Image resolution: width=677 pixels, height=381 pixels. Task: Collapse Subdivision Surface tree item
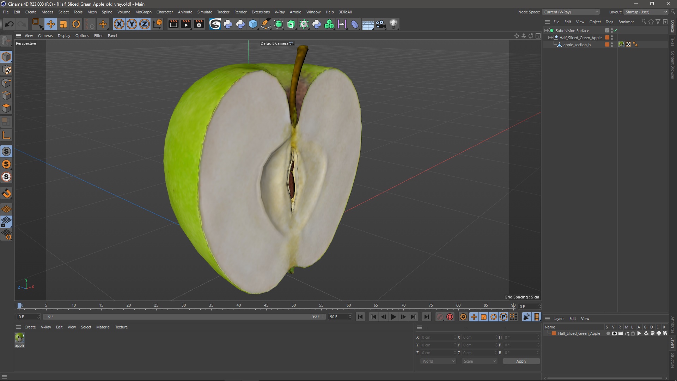(546, 31)
